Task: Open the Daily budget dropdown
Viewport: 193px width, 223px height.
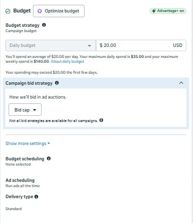Action: [x=51, y=45]
